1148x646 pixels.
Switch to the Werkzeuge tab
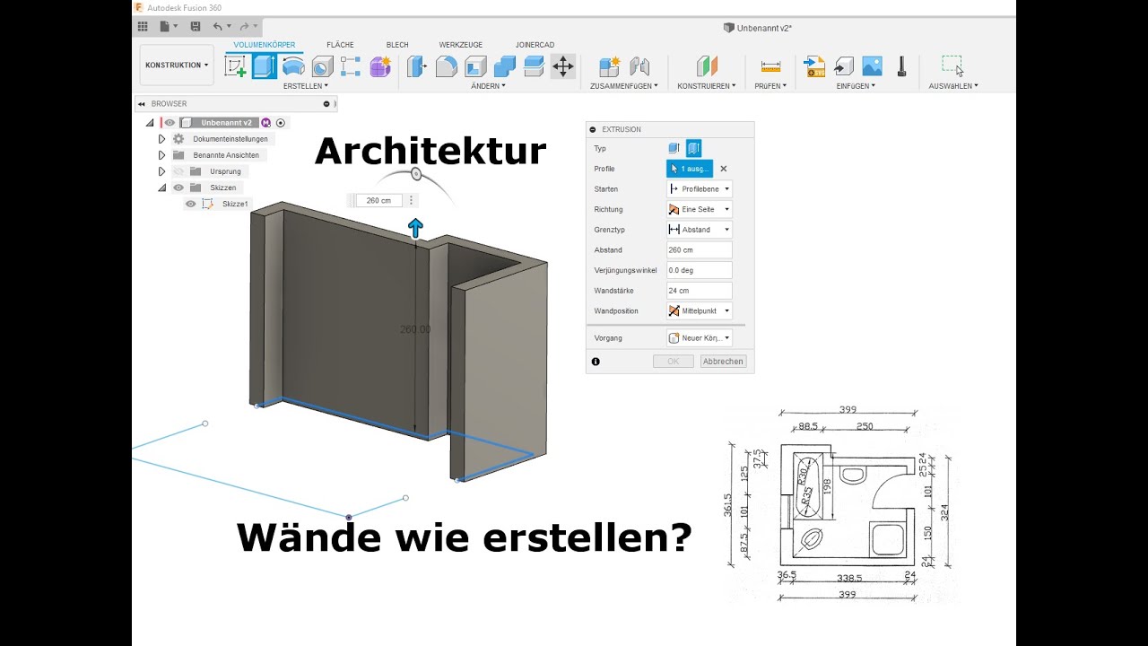(x=461, y=45)
